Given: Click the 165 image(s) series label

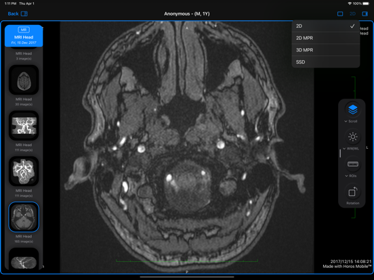Looking at the screenshot, I should [24, 241].
